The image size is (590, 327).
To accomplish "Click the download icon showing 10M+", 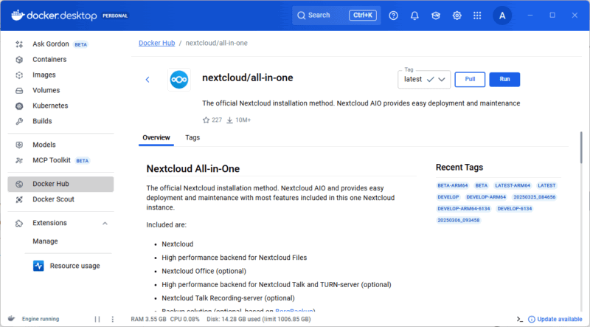I will 229,120.
